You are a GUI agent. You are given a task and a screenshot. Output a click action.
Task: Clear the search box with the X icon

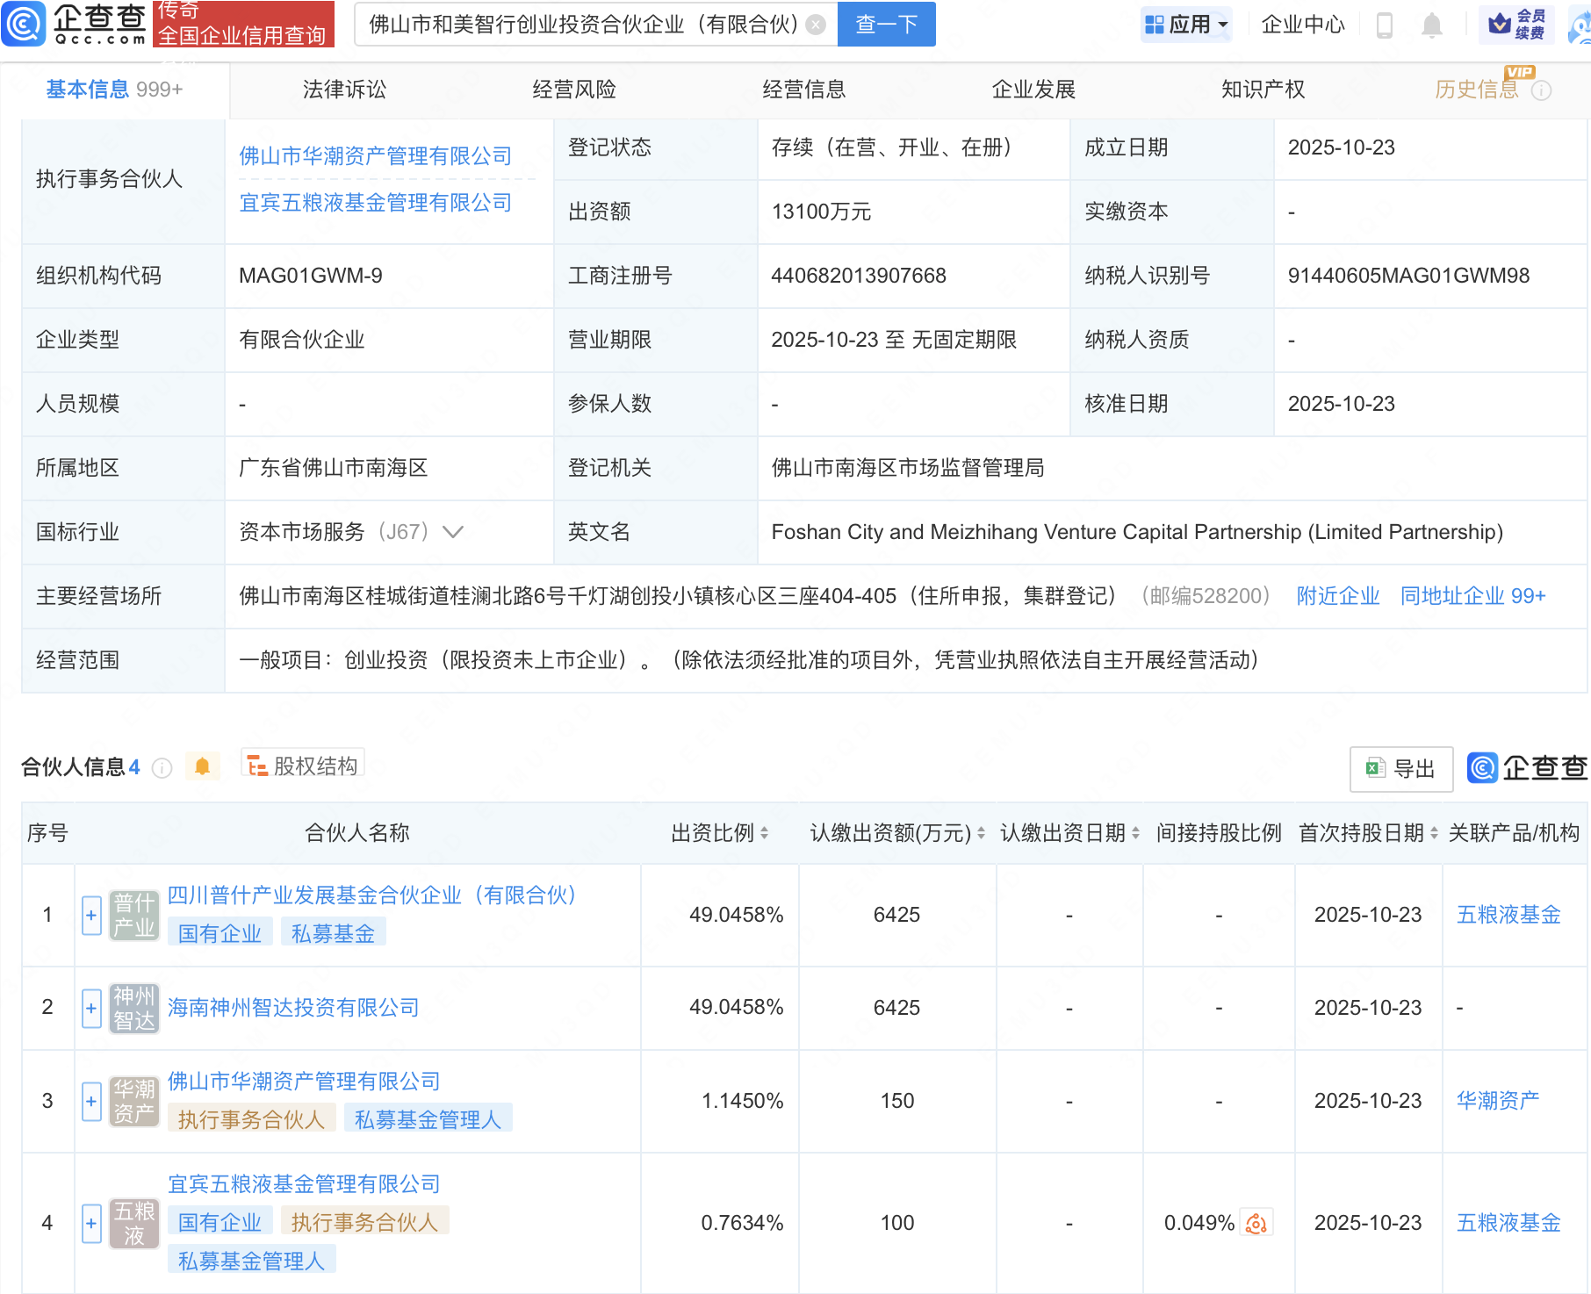coord(816,25)
